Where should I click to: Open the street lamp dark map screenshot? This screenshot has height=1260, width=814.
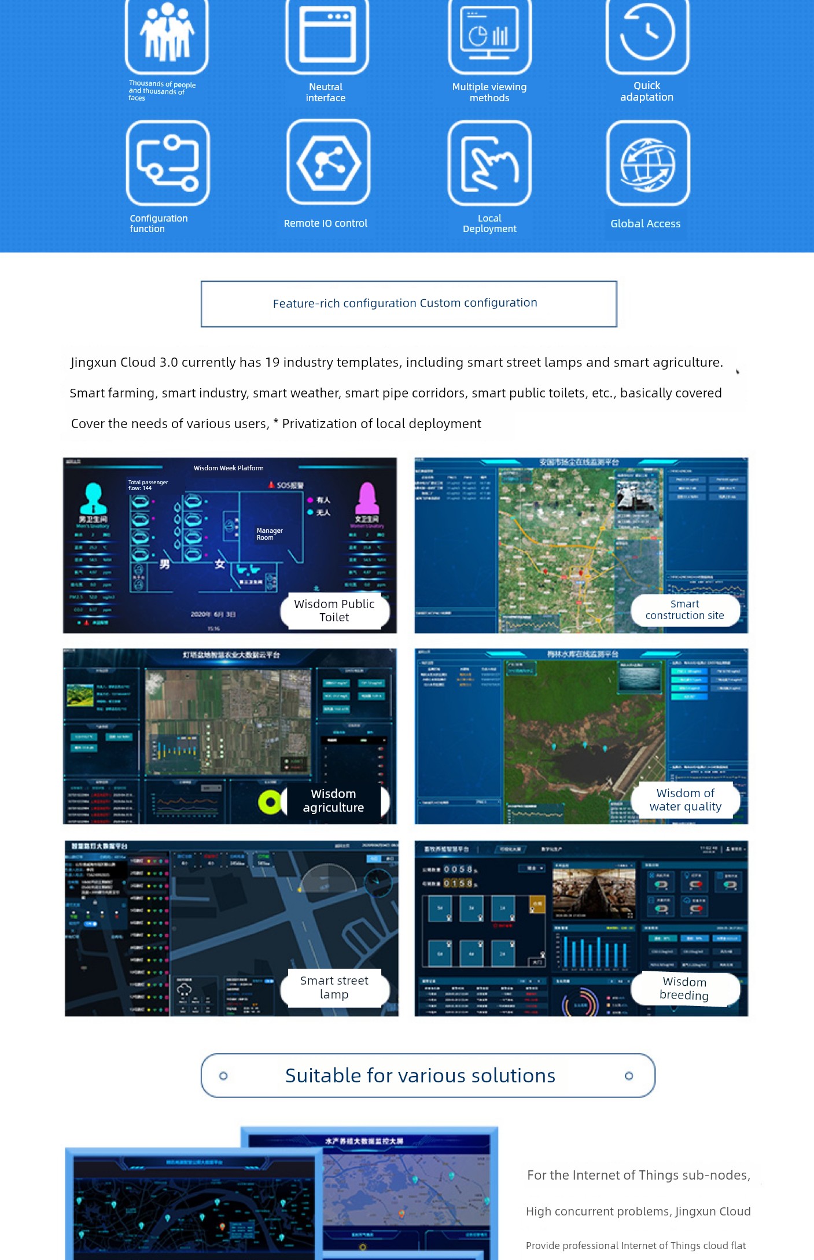(231, 928)
